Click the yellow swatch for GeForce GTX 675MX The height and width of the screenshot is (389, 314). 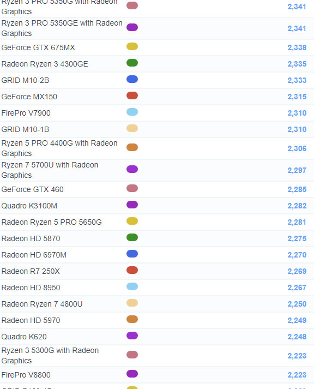coord(132,46)
